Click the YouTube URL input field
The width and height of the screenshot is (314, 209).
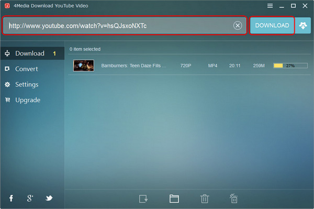pos(125,26)
